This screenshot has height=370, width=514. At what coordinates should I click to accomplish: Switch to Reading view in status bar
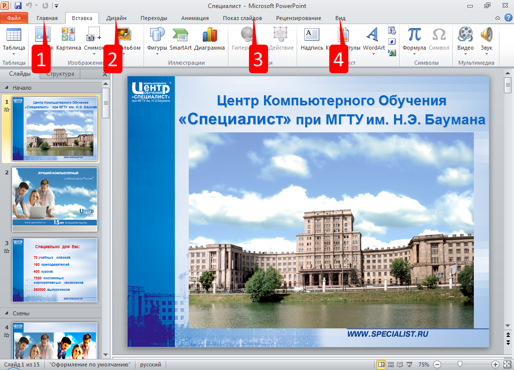(400, 364)
